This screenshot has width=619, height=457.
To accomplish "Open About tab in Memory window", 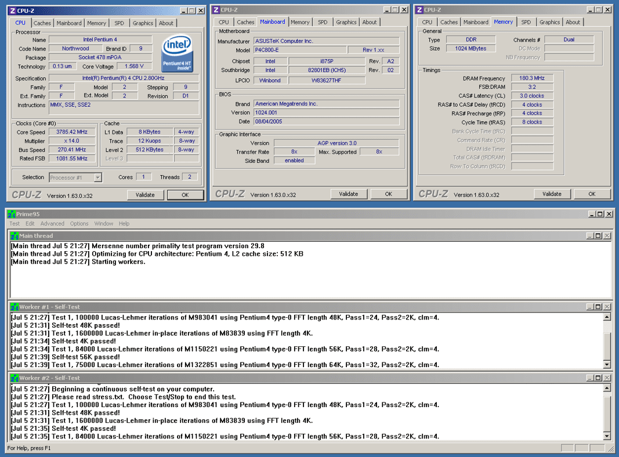I will (x=573, y=23).
